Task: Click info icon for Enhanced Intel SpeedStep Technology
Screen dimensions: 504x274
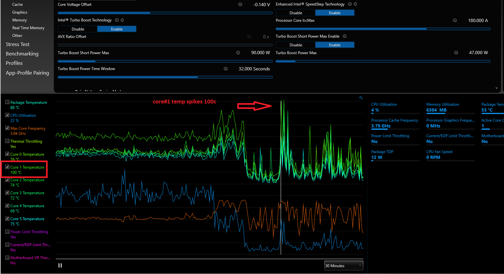Action: point(350,4)
